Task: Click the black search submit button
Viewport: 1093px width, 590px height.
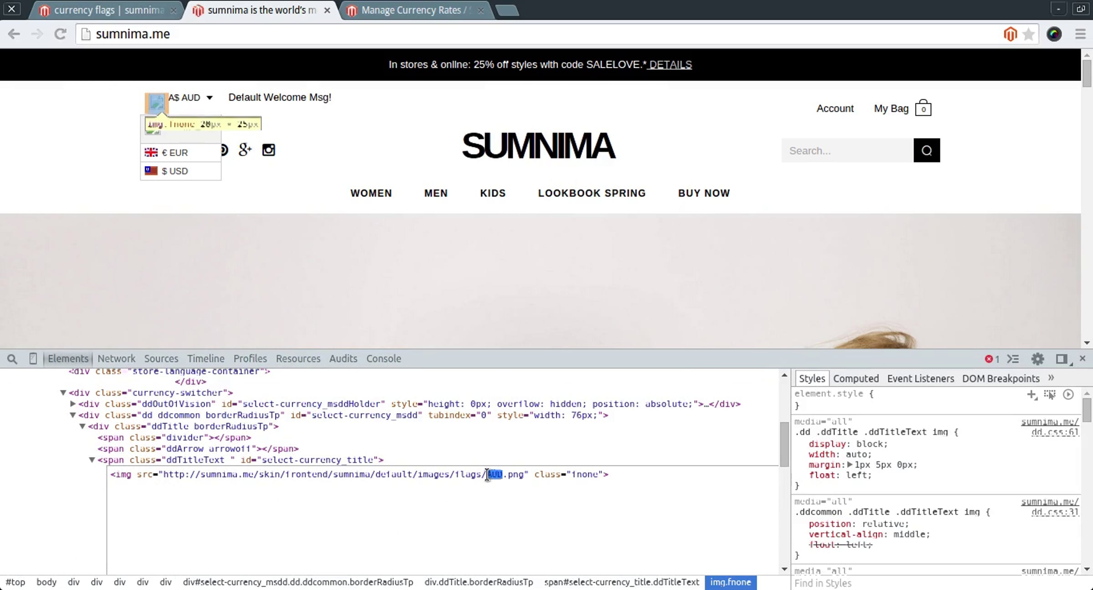Action: 926,150
